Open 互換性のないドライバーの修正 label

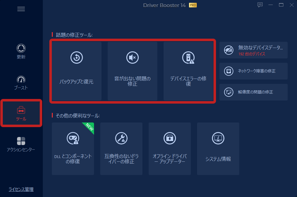click(121, 159)
